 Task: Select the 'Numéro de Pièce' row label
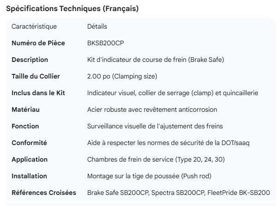pos(38,43)
